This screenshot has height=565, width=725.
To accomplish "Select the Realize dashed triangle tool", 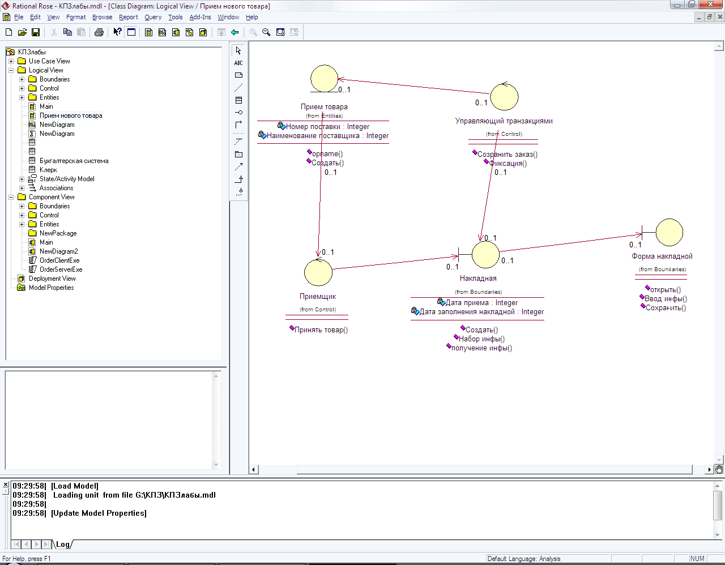I will point(238,191).
